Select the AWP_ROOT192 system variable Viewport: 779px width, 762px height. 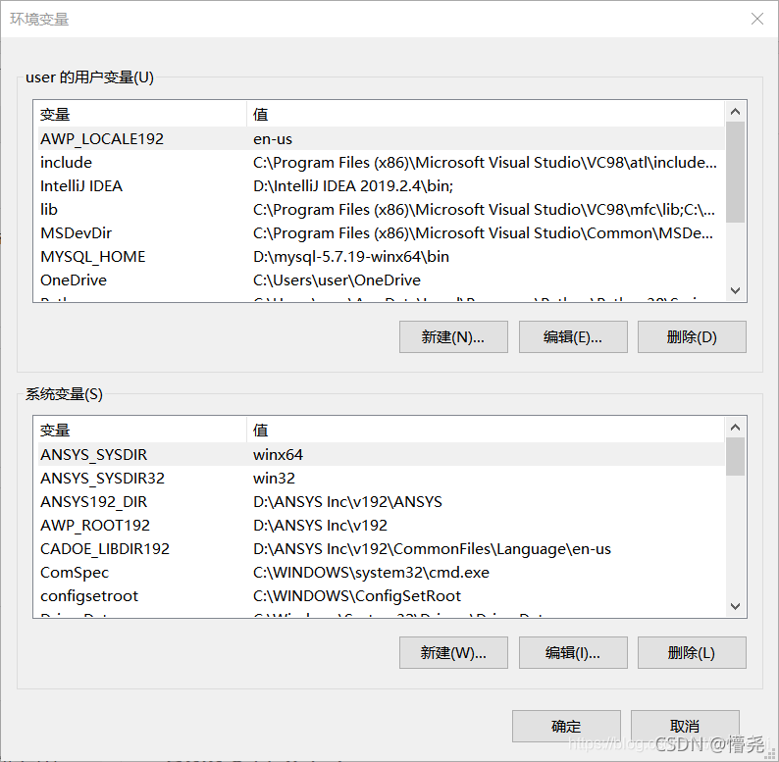381,525
